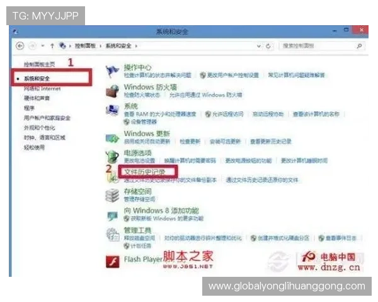Go back with the Back arrow
Viewport: 378px width, 302px height.
20,45
